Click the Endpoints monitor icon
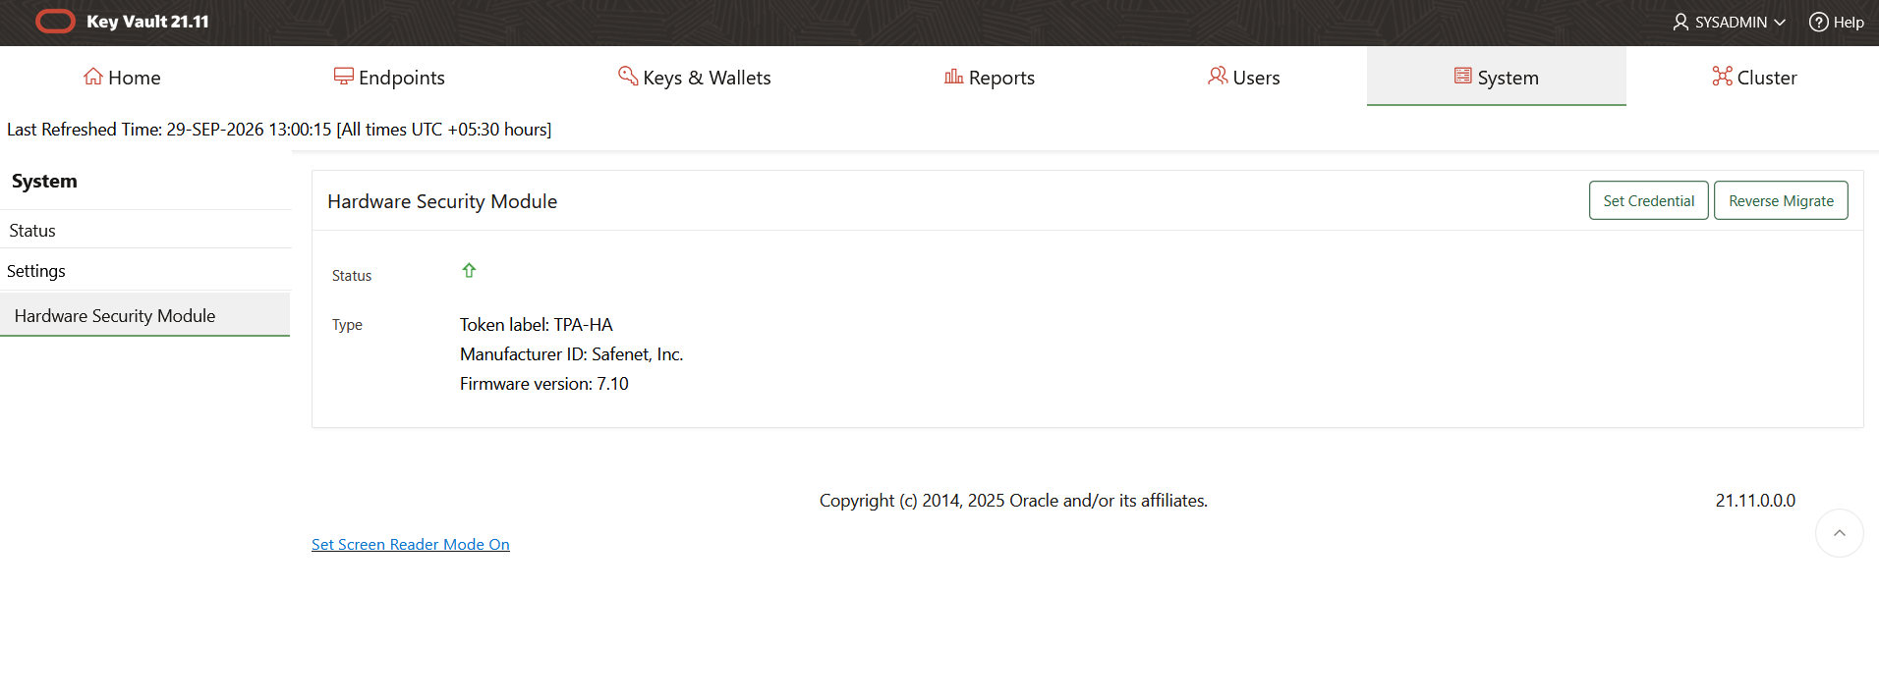1879x699 pixels. (x=343, y=77)
